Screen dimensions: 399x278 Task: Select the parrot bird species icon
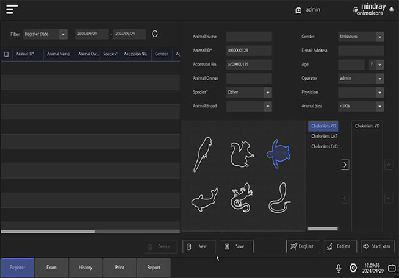[203, 155]
